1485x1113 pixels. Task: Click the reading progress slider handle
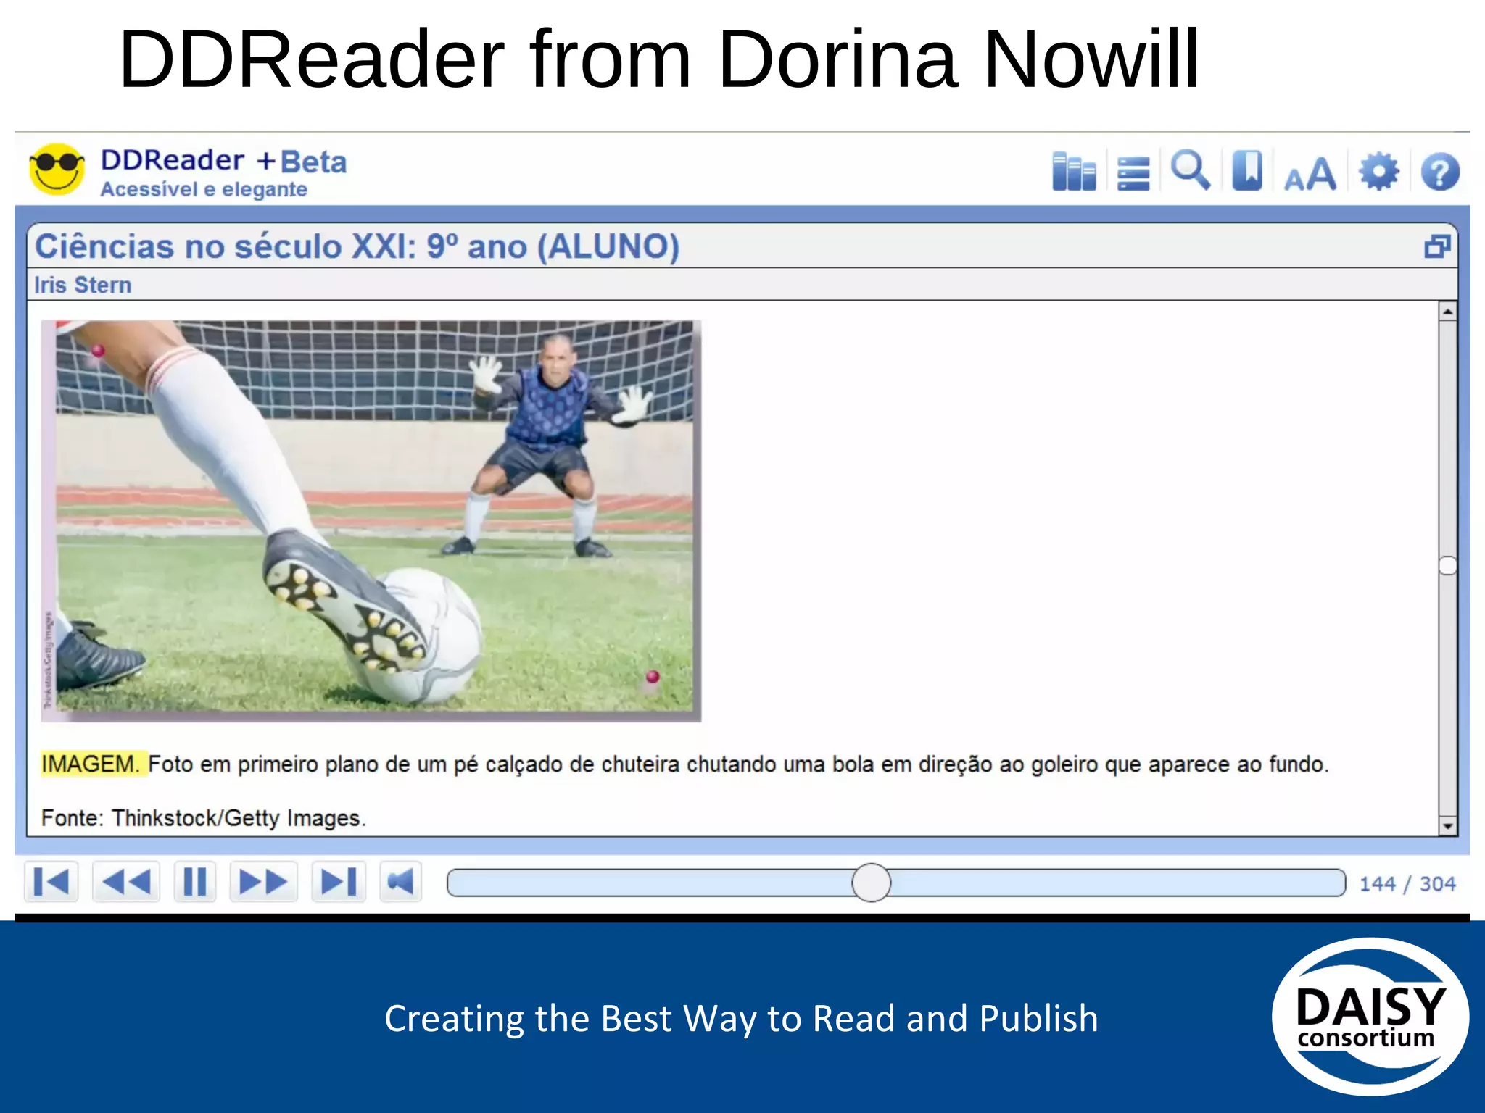click(x=871, y=883)
